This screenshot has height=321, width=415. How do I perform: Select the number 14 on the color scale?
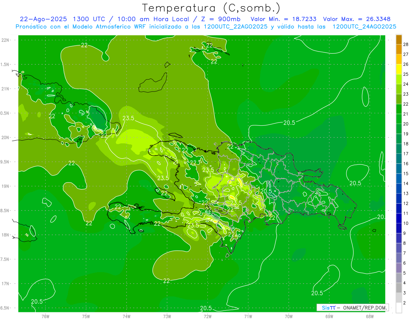406,184
